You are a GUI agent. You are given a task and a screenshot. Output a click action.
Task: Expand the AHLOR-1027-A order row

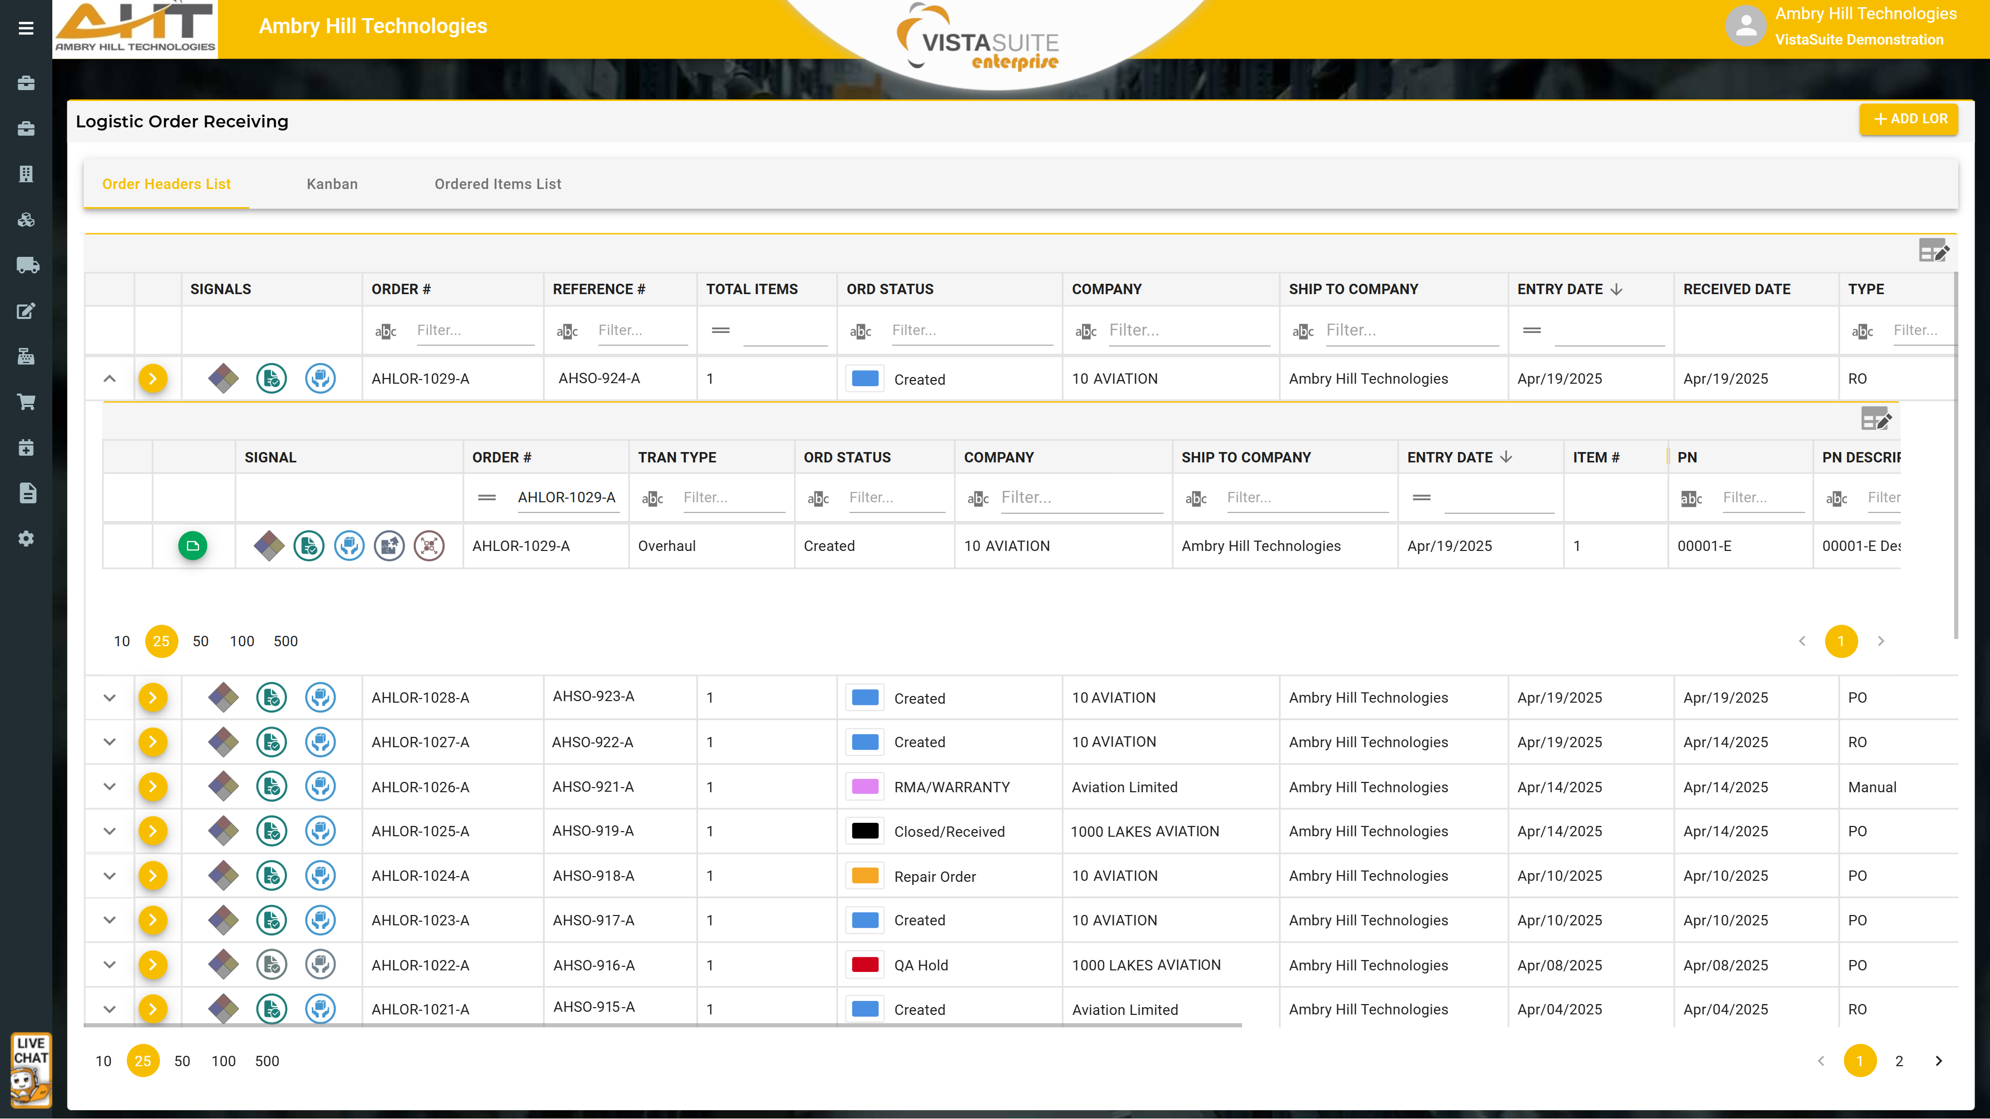[110, 742]
